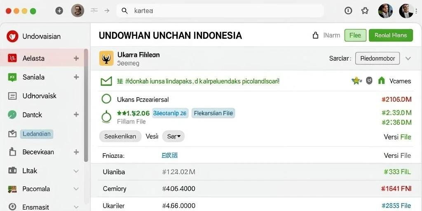Click the chevron right of Riedonmobor
Viewport: 422px width, 211px height.
click(408, 59)
